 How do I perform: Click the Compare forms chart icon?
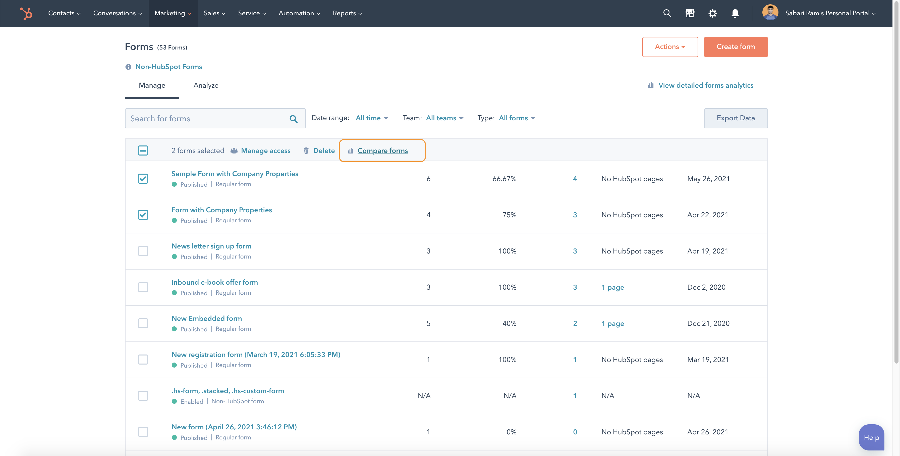pyautogui.click(x=350, y=150)
